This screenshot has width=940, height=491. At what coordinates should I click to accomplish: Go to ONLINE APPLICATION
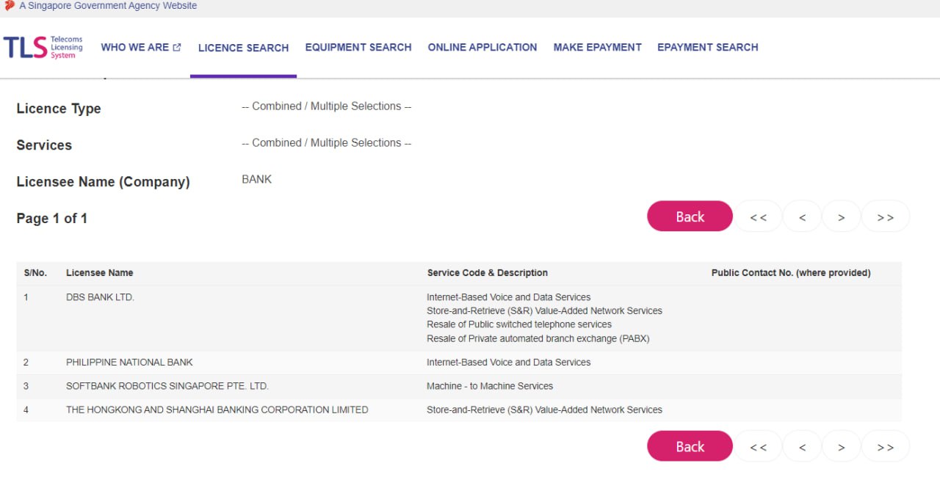(x=482, y=47)
